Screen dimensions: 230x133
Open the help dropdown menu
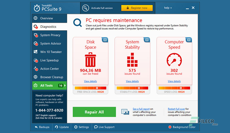click(168, 8)
